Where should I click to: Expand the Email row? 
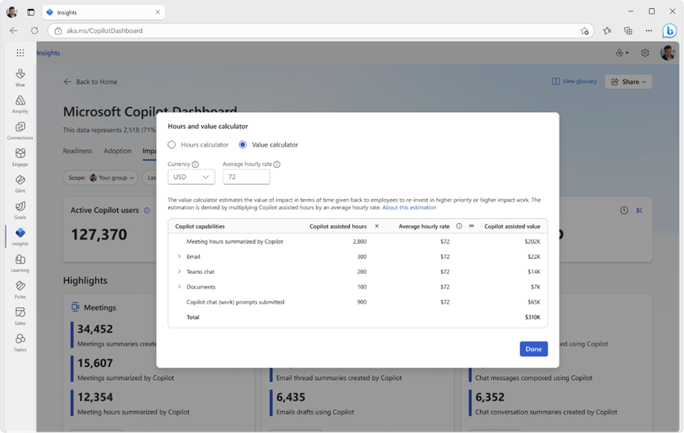[x=179, y=257]
